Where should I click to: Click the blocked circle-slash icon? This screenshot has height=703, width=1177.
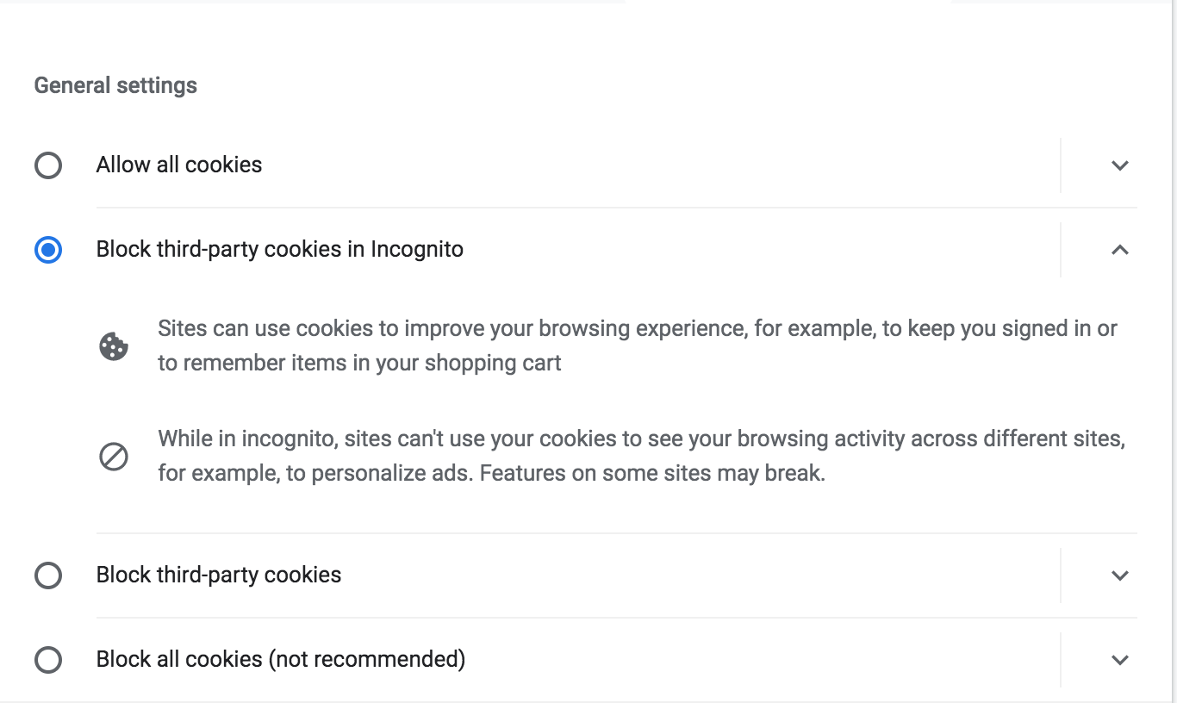pos(114,457)
